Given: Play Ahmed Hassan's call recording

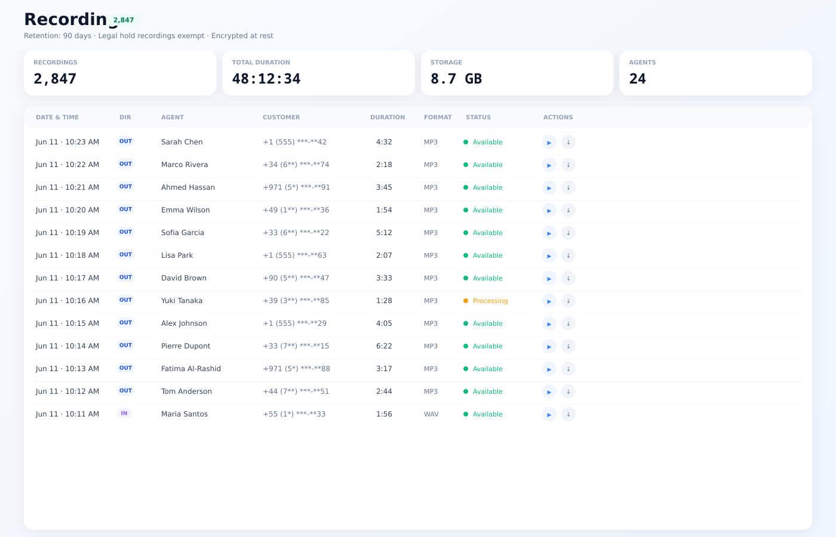Looking at the screenshot, I should click(x=549, y=187).
